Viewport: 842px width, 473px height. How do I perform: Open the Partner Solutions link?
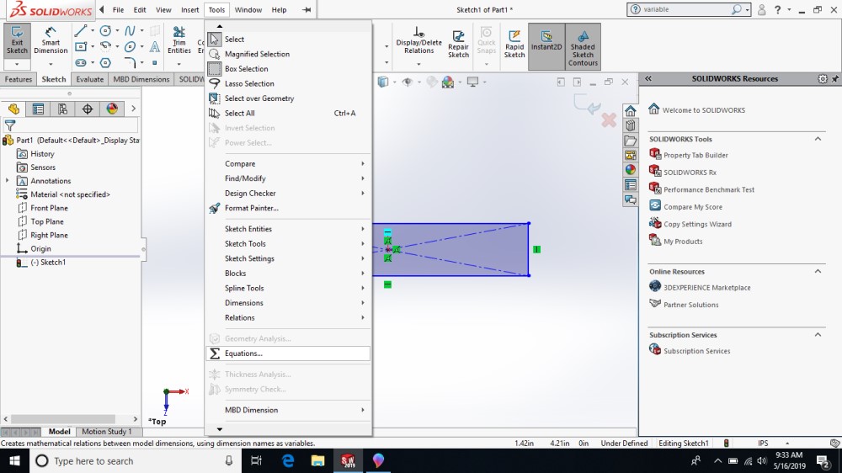(x=690, y=305)
